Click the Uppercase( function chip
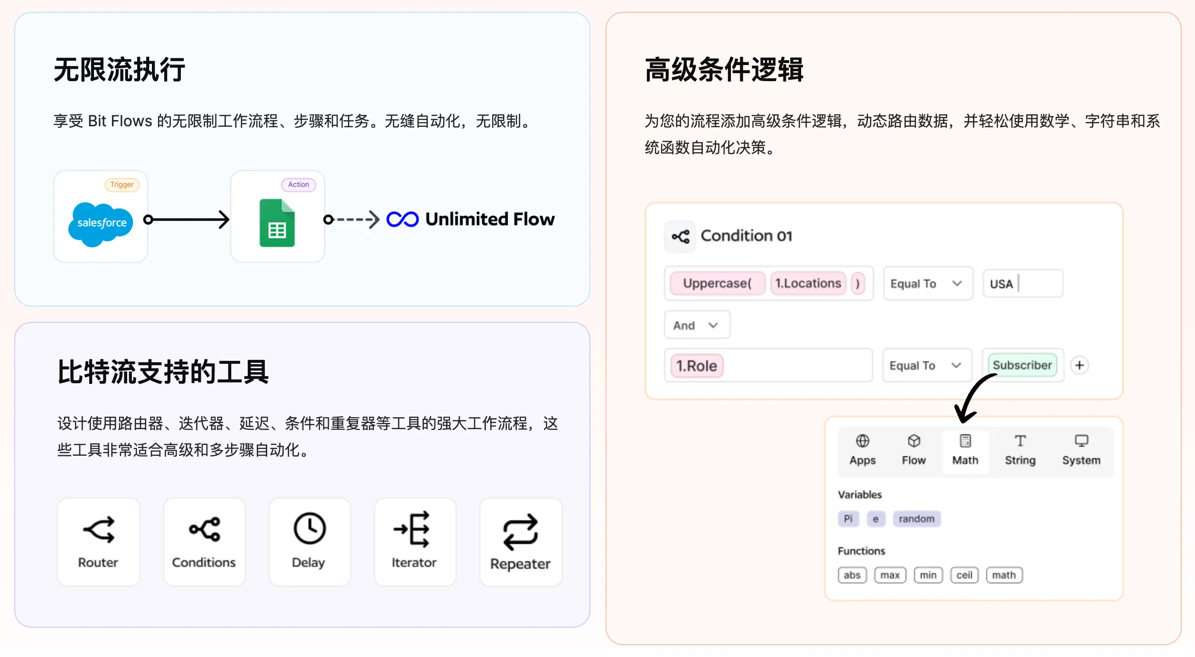1195x657 pixels. 718,283
